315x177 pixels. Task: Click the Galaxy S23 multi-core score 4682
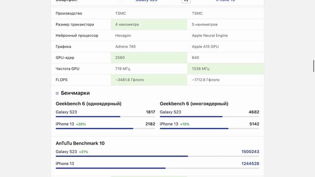click(254, 112)
